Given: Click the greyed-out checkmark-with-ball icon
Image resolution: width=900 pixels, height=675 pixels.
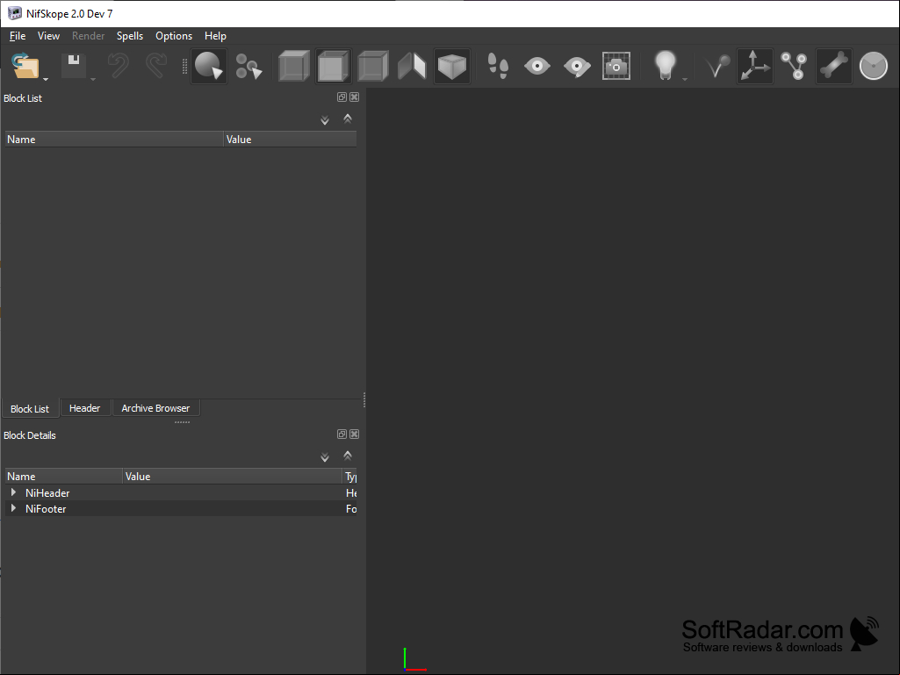Looking at the screenshot, I should point(716,66).
